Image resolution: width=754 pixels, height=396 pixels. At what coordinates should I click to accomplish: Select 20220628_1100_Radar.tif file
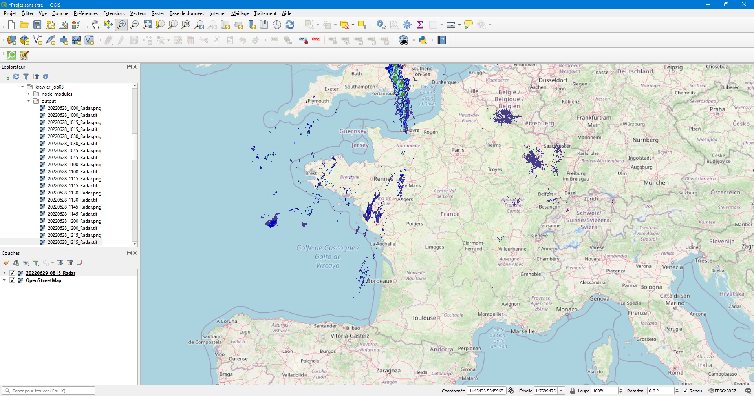click(72, 171)
